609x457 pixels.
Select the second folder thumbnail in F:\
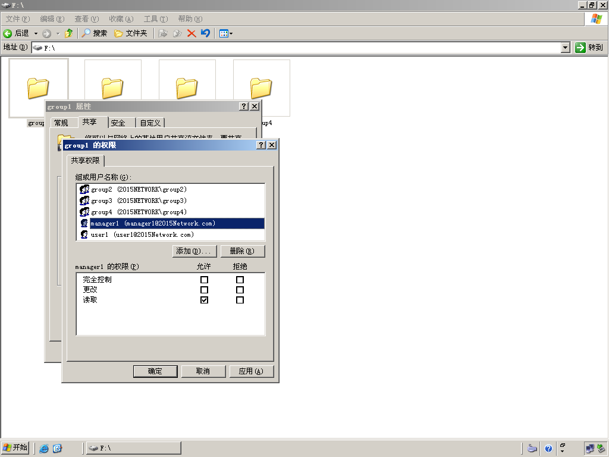[x=112, y=80]
